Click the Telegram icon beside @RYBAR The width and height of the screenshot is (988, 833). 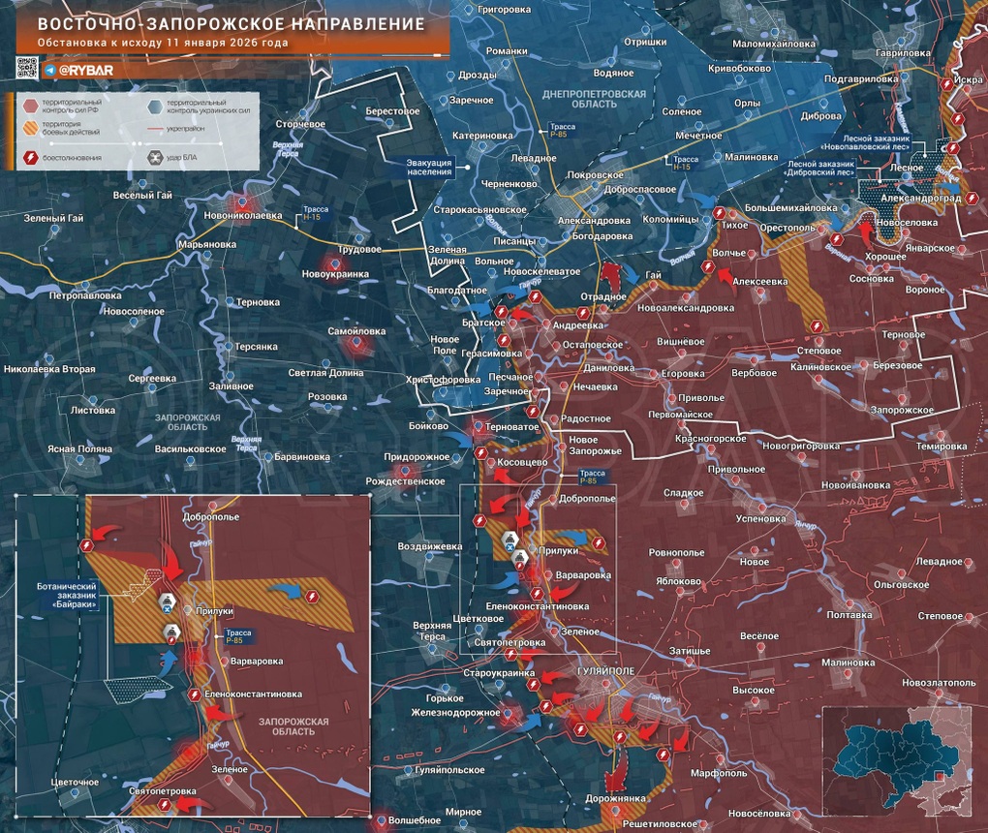49,71
